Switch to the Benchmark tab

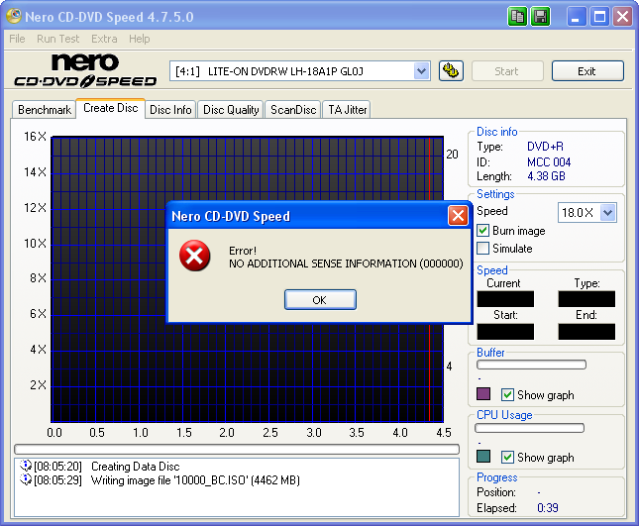(45, 110)
